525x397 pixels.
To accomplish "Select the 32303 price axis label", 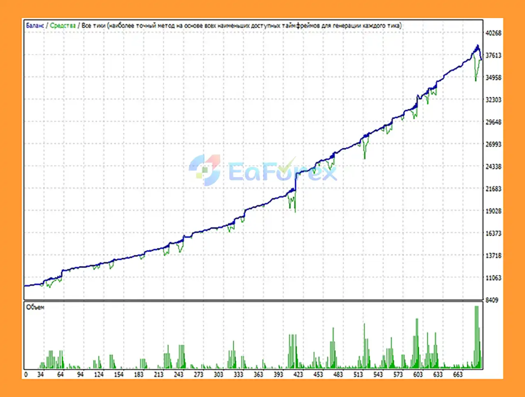I will 493,100.
